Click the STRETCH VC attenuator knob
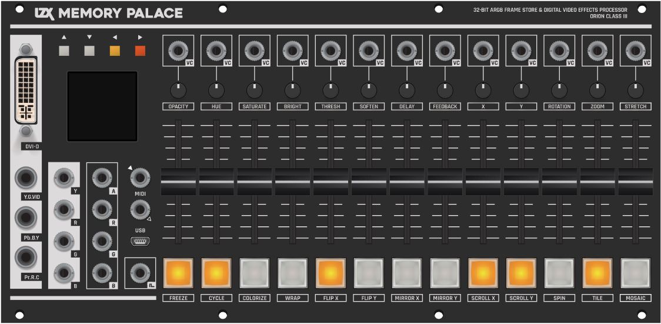 [x=636, y=90]
